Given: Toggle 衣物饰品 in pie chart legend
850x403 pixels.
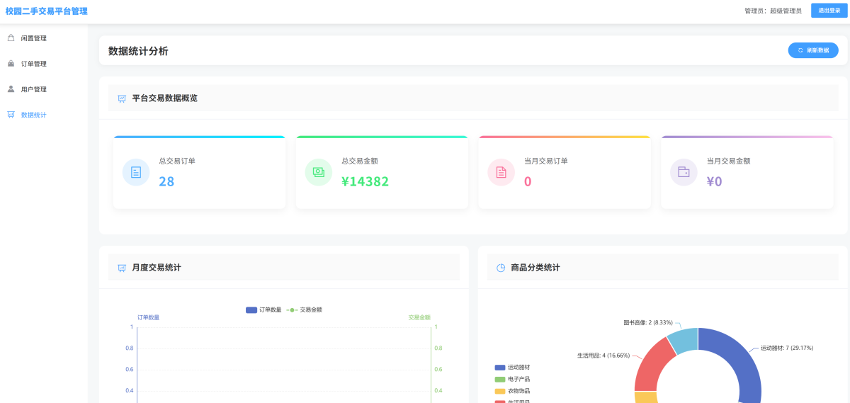Looking at the screenshot, I should click(x=512, y=391).
